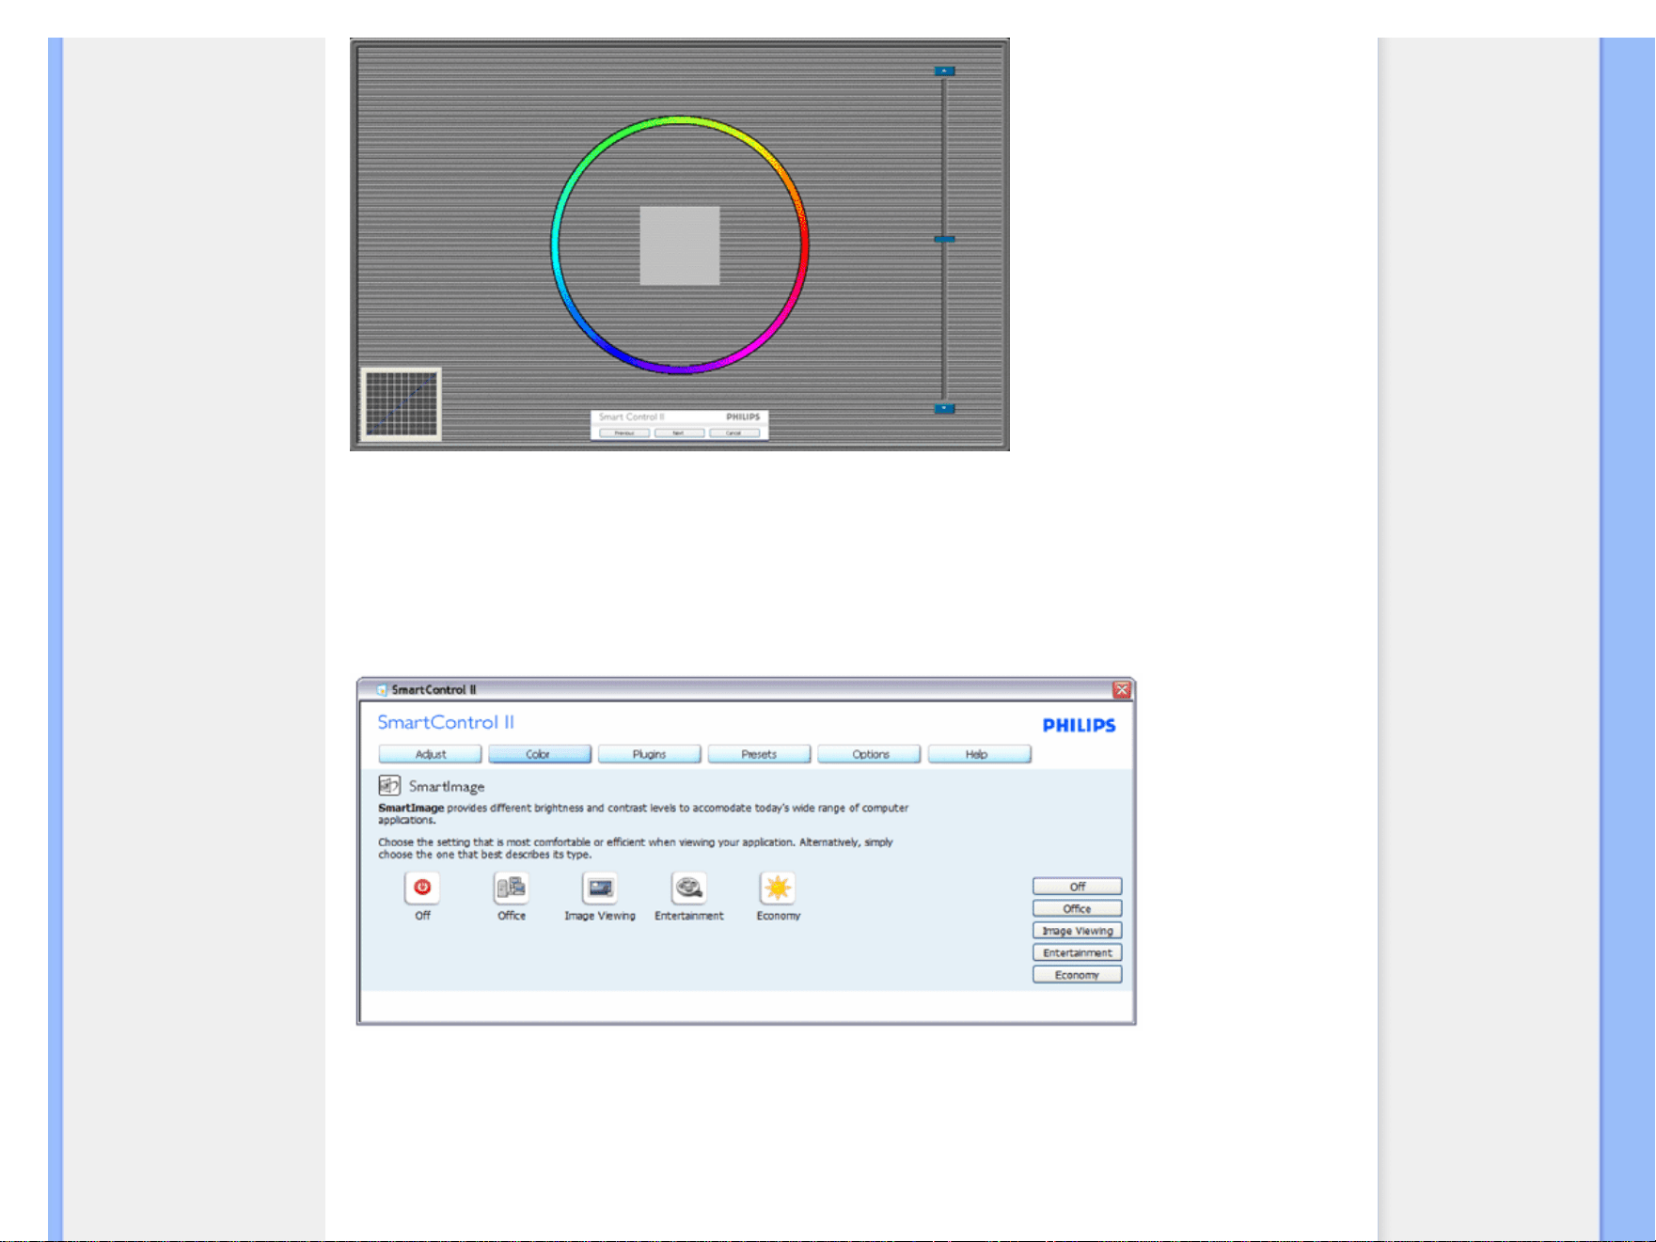Click the gamma curve grid thumbnail
1656x1242 pixels.
[402, 404]
